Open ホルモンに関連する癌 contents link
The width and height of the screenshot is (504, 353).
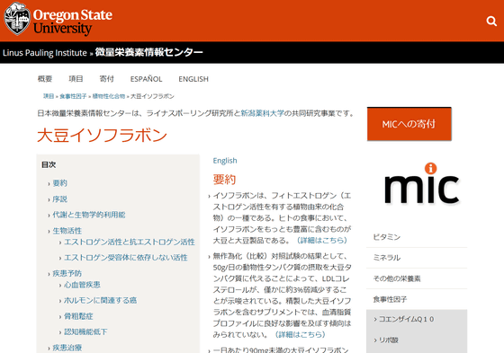point(100,300)
